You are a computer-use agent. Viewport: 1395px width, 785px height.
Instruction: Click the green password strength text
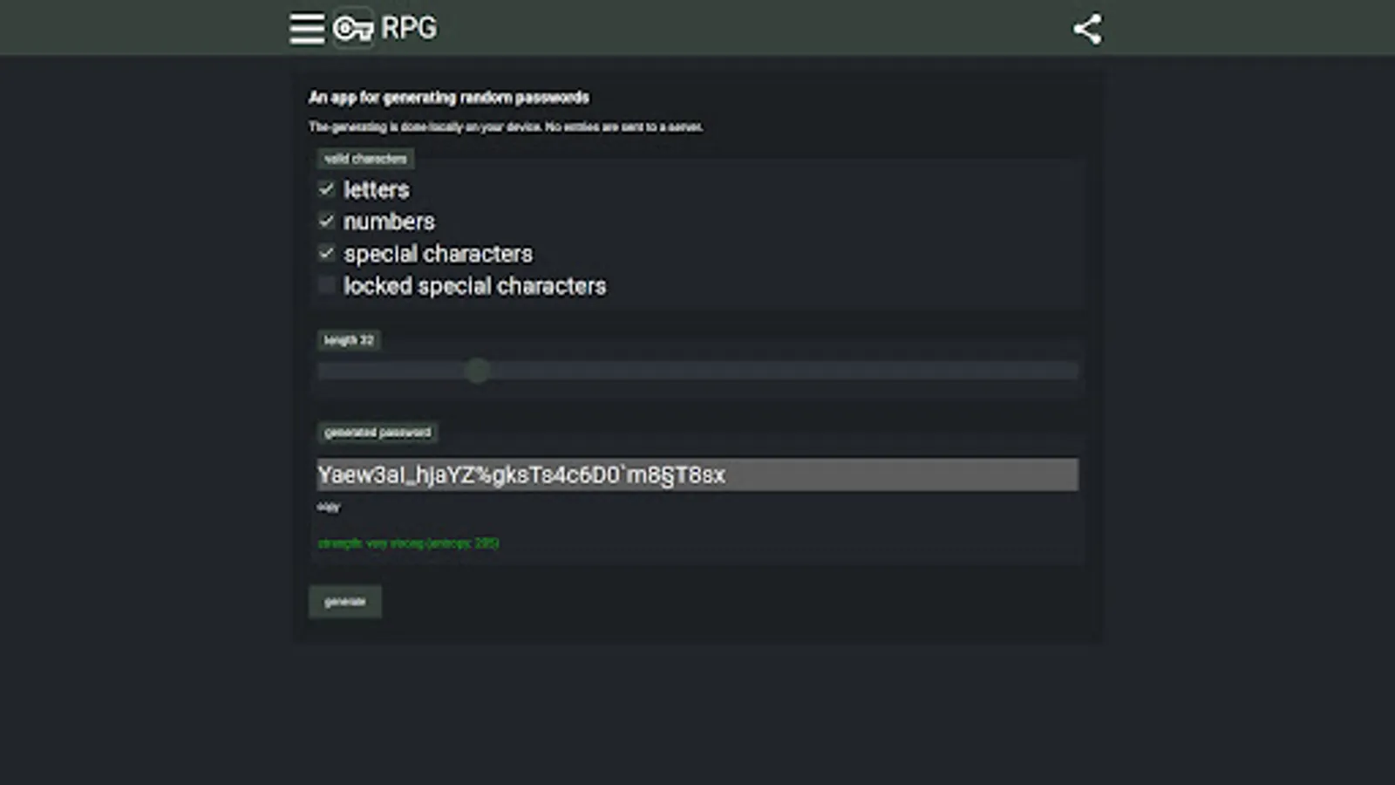tap(408, 543)
